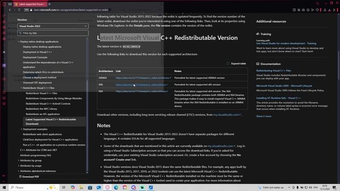340x191 pixels.
Task: Click the ARM64 vc_redist download link
Action: (143, 78)
